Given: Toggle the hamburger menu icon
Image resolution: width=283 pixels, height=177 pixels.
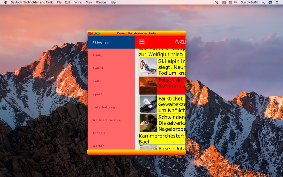Looking at the screenshot, I should pyautogui.click(x=141, y=42).
